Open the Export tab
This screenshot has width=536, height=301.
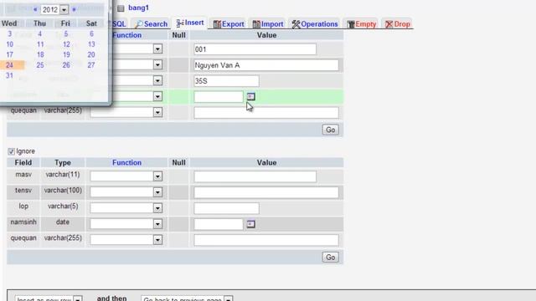(x=229, y=24)
